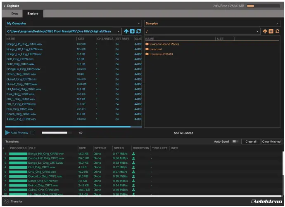The image size is (285, 207).
Task: Open the Elektron Sound Packs folder
Action: click(x=164, y=44)
